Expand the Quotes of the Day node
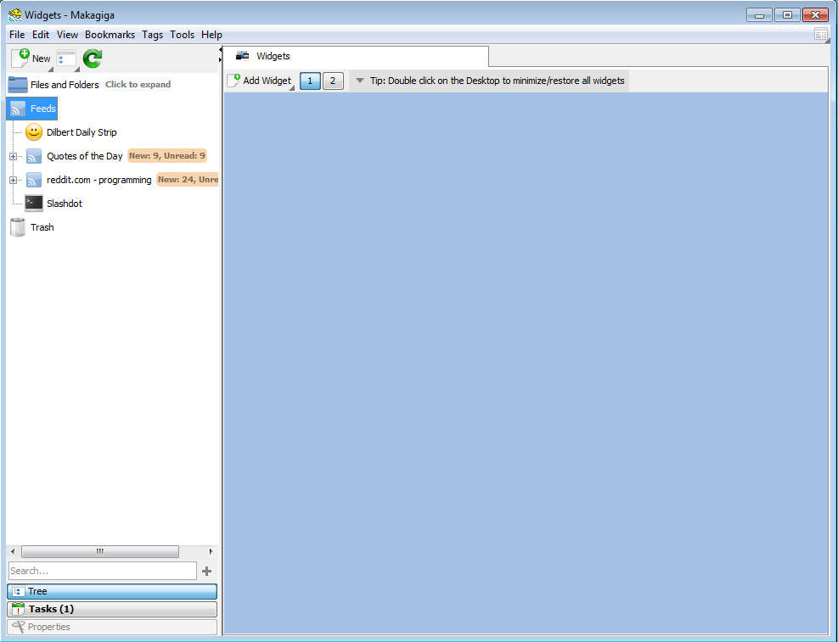838x642 pixels. (13, 156)
